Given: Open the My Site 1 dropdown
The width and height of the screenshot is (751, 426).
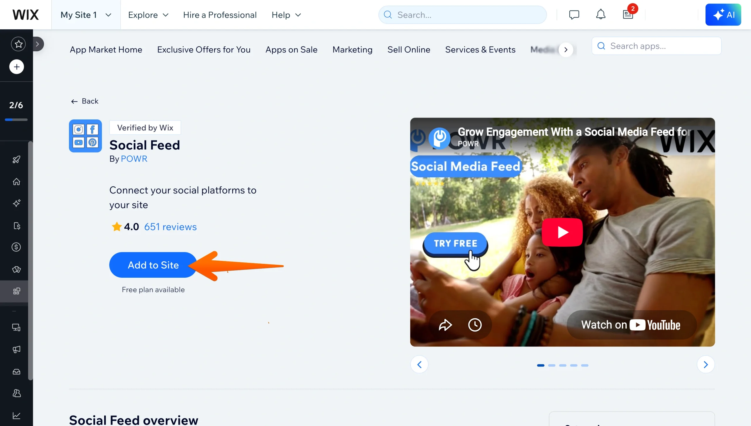Looking at the screenshot, I should point(86,15).
